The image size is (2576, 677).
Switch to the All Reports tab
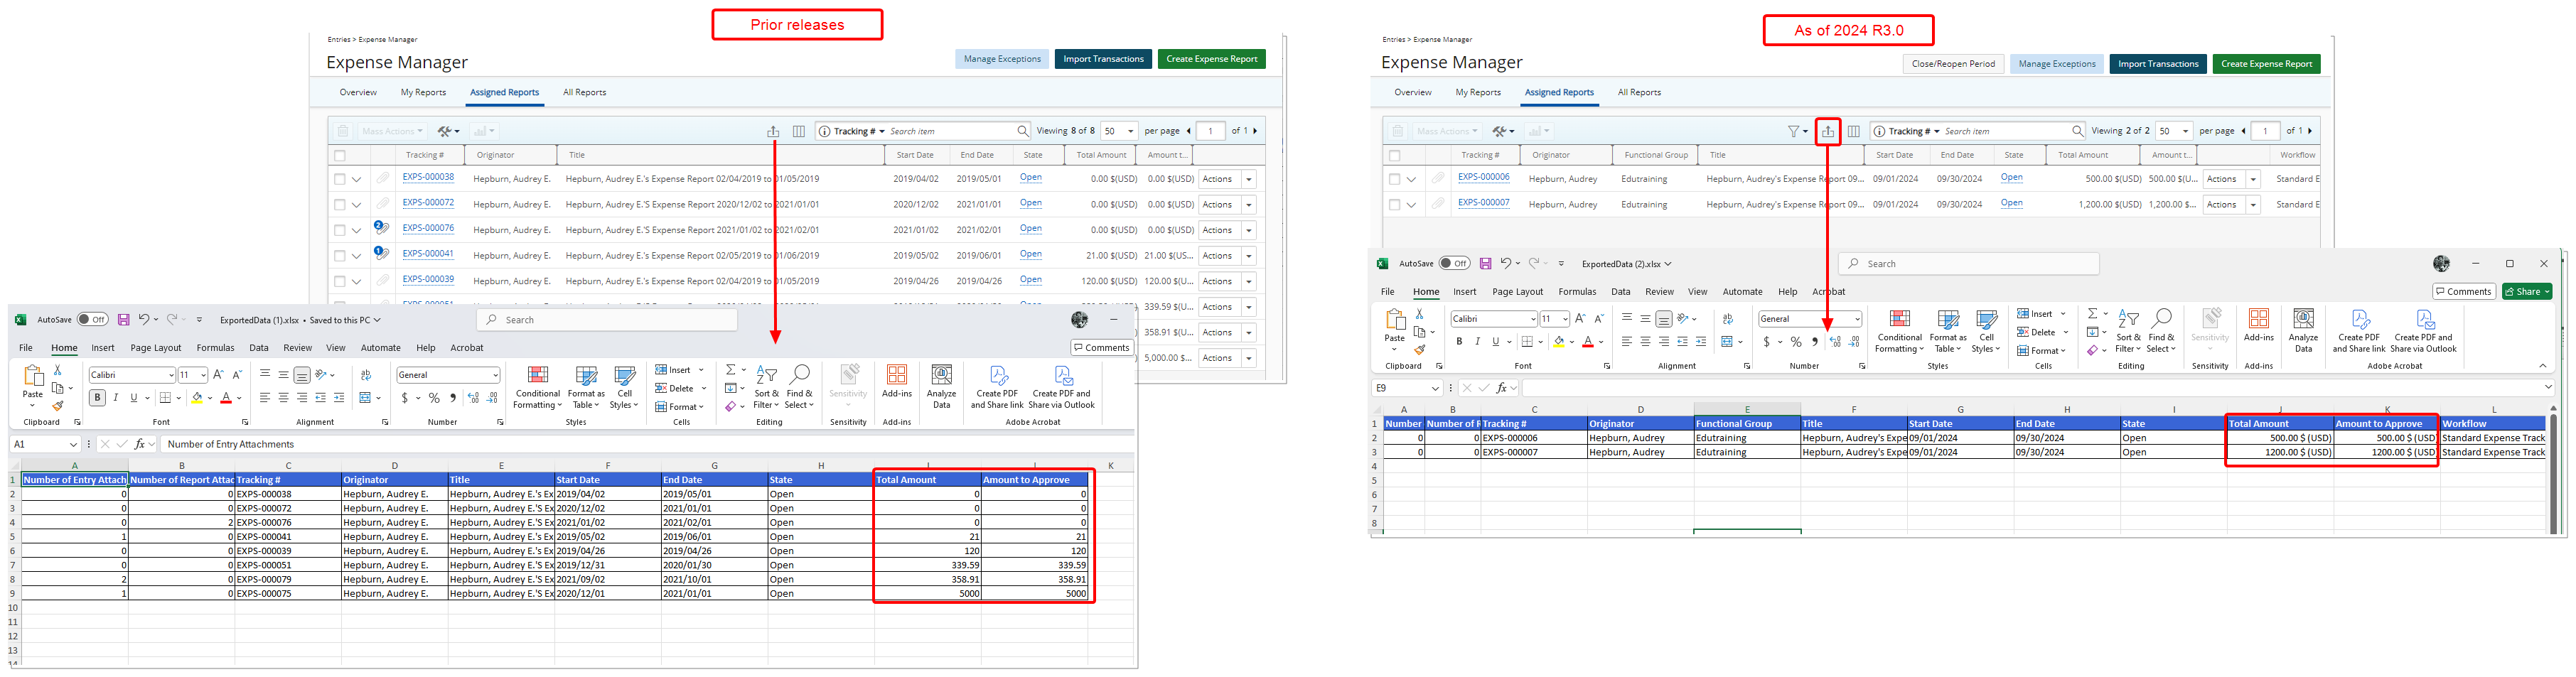tap(1639, 92)
